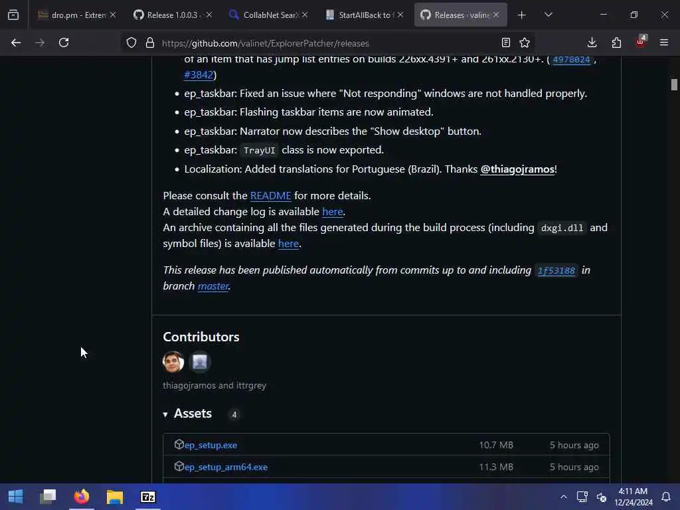The height and width of the screenshot is (510, 680).
Task: Go back to previous page
Action: pos(16,42)
